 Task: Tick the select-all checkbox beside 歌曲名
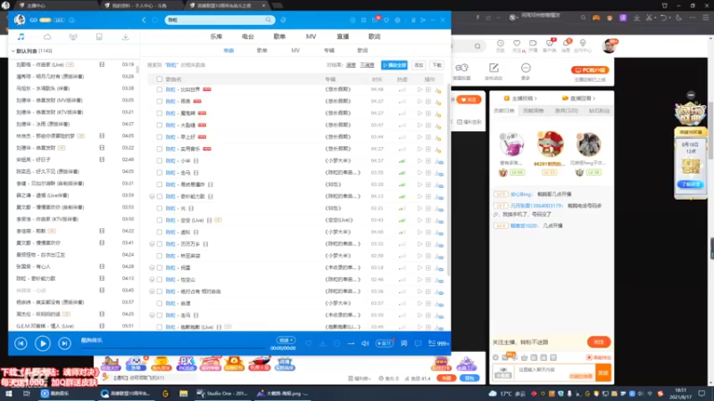[160, 79]
